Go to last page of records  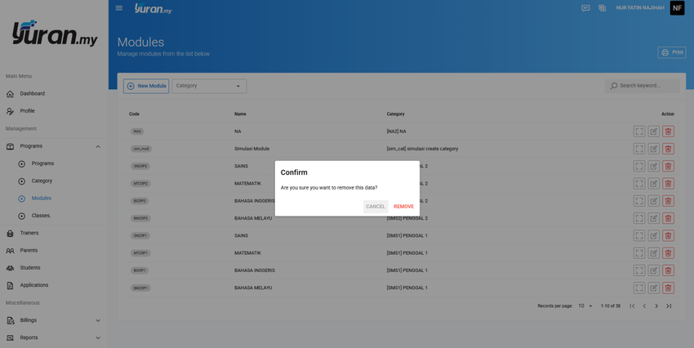669,306
